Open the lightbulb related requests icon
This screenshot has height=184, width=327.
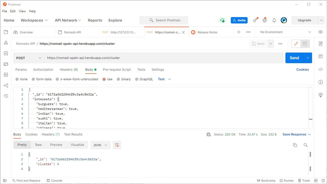pos(321,95)
